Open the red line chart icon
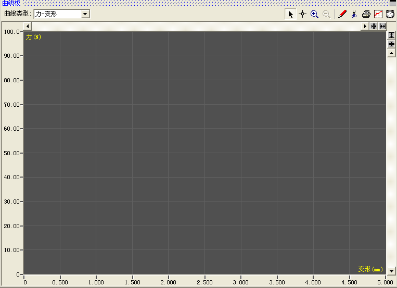The height and width of the screenshot is (288, 397). pyautogui.click(x=378, y=14)
